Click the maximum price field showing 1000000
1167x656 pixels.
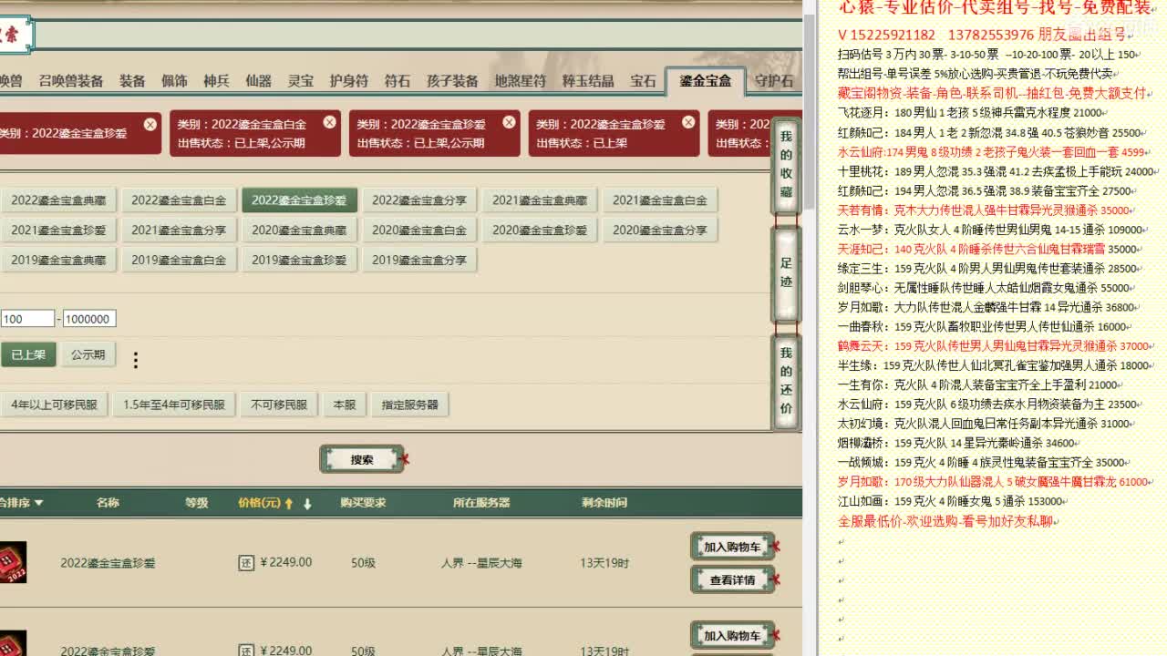pyautogui.click(x=89, y=319)
